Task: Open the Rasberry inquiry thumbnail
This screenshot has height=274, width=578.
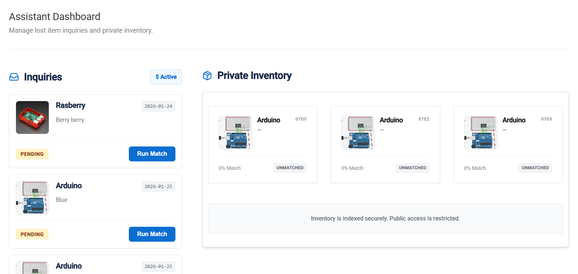Action: [x=32, y=117]
